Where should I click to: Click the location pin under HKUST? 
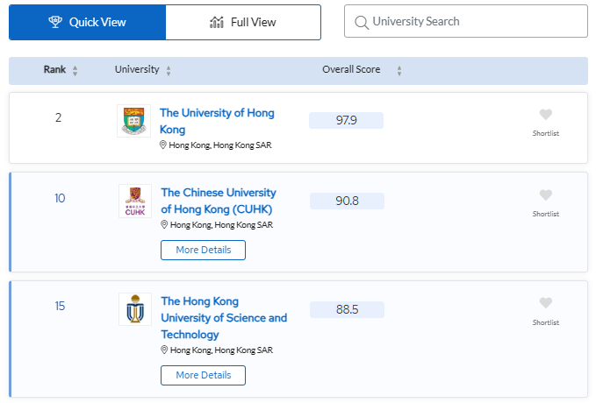coord(164,350)
